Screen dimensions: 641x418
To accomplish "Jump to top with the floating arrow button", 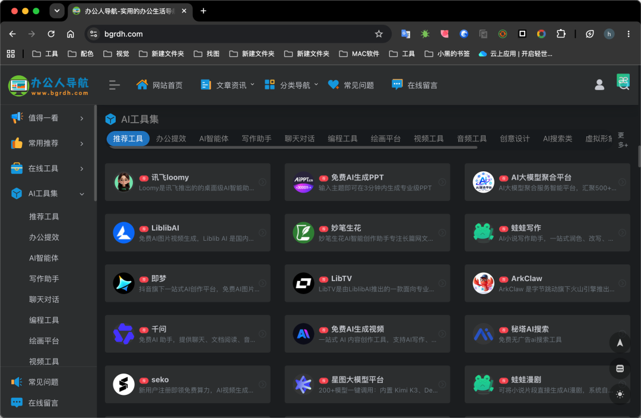I will (620, 343).
